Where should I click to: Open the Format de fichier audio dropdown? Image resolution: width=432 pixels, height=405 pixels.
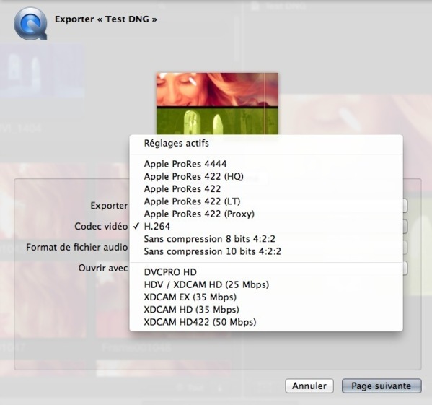pyautogui.click(x=405, y=248)
